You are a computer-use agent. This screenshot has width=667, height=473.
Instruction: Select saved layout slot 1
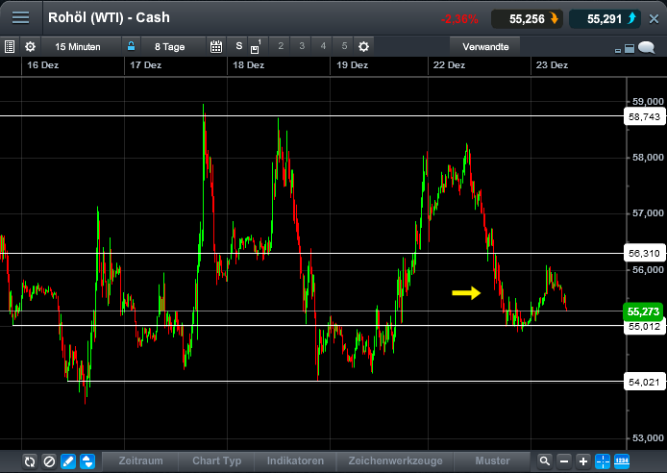click(x=256, y=46)
